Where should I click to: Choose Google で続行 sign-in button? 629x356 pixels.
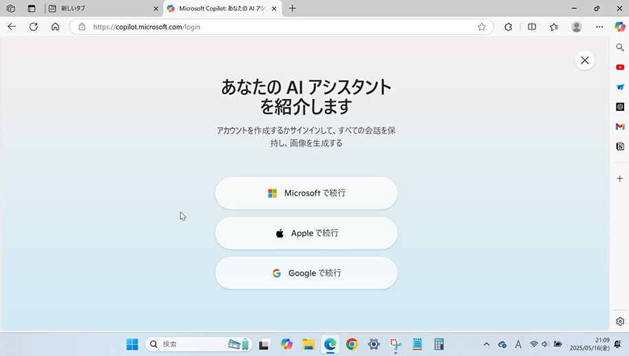(306, 273)
